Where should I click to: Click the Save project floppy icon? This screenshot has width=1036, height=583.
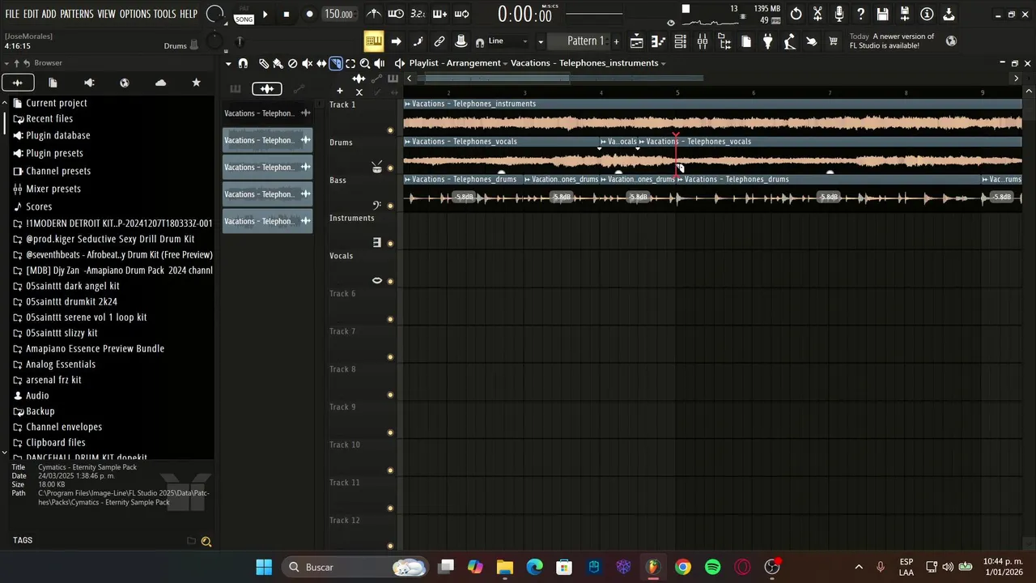883,14
